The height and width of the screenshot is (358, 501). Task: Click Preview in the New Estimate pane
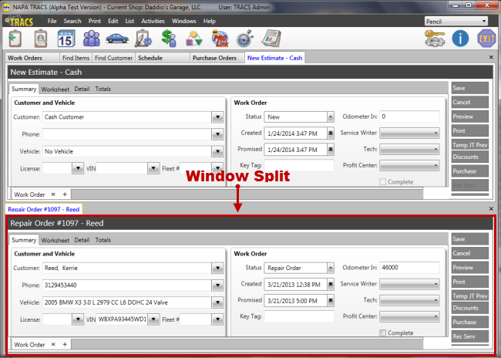click(469, 117)
